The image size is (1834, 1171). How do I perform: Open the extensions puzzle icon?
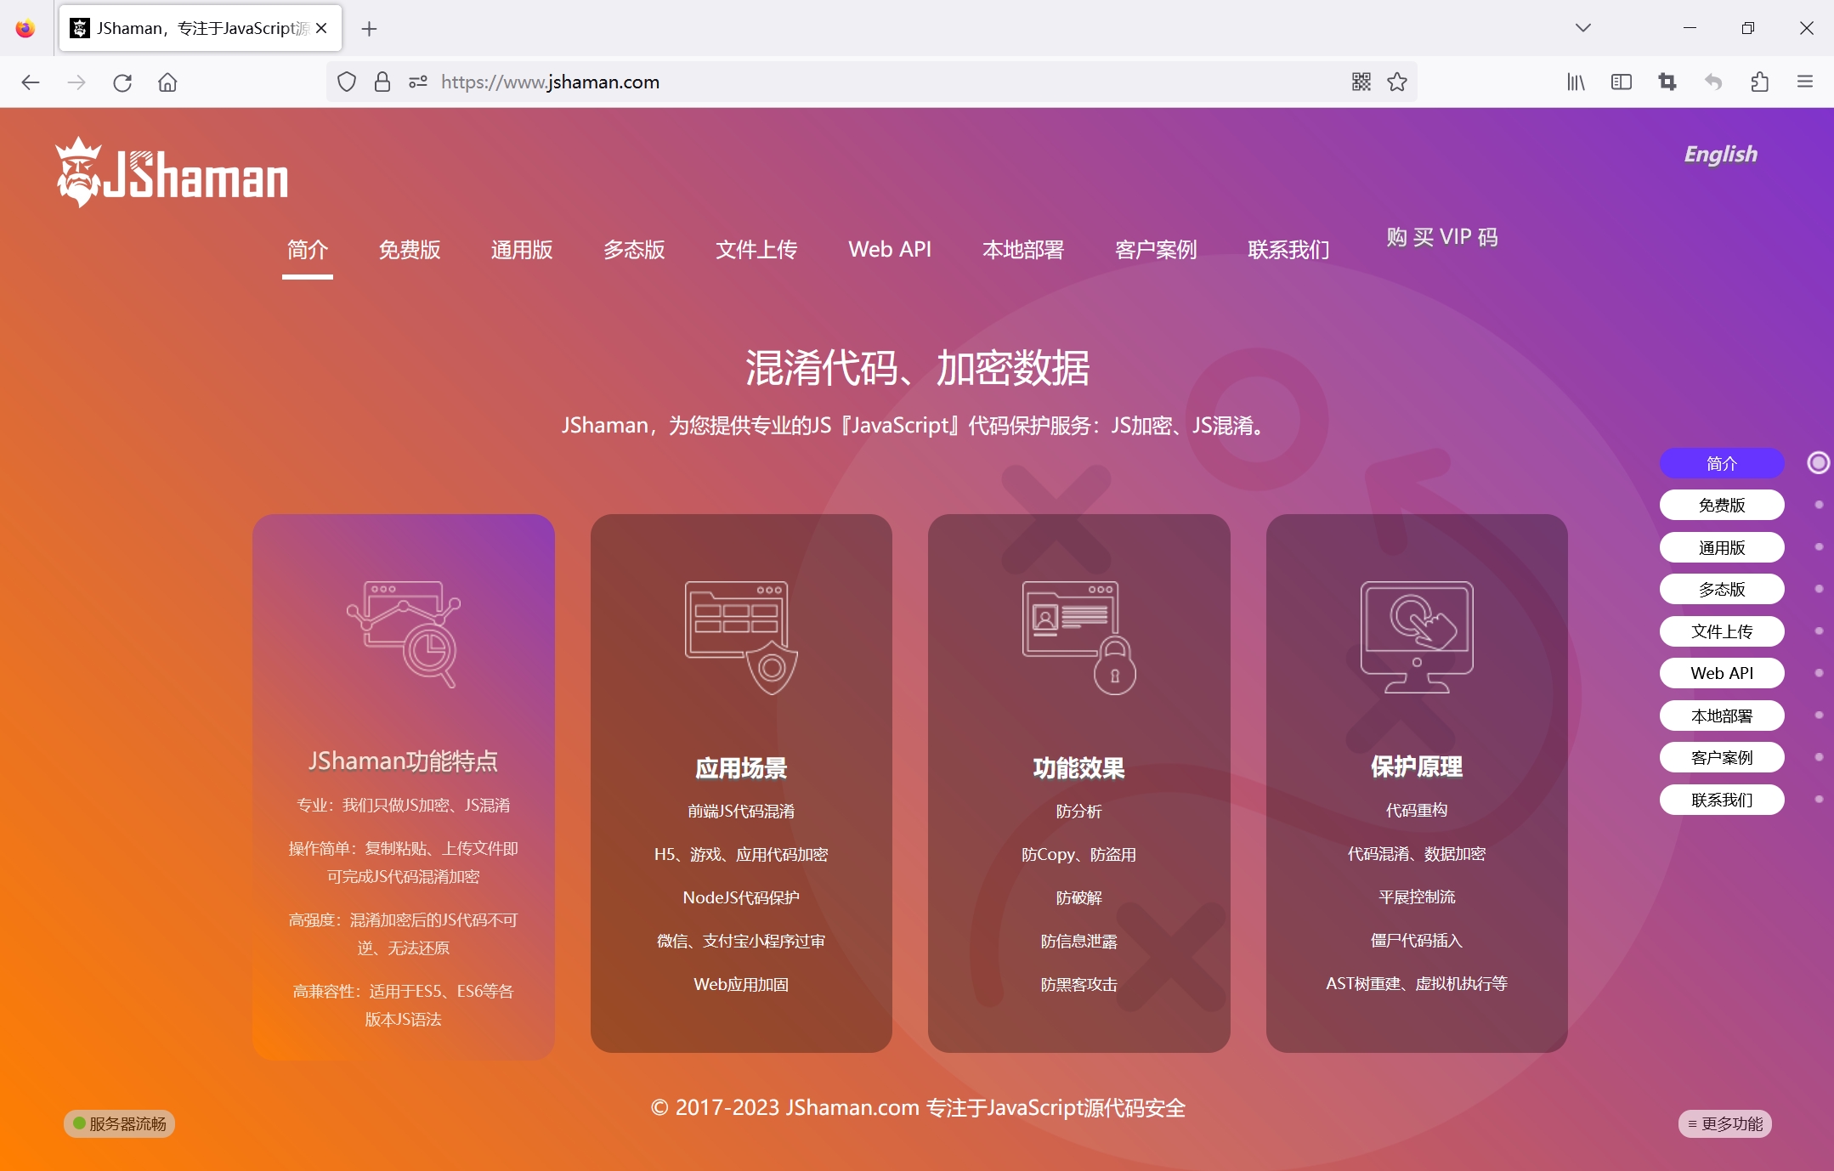[x=1759, y=82]
